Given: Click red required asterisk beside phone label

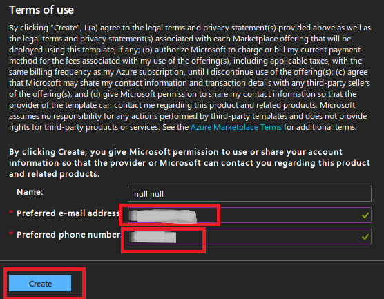Looking at the screenshot, I should [x=11, y=233].
